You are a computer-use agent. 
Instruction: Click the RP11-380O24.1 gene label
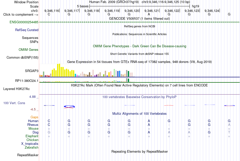tap(27, 81)
